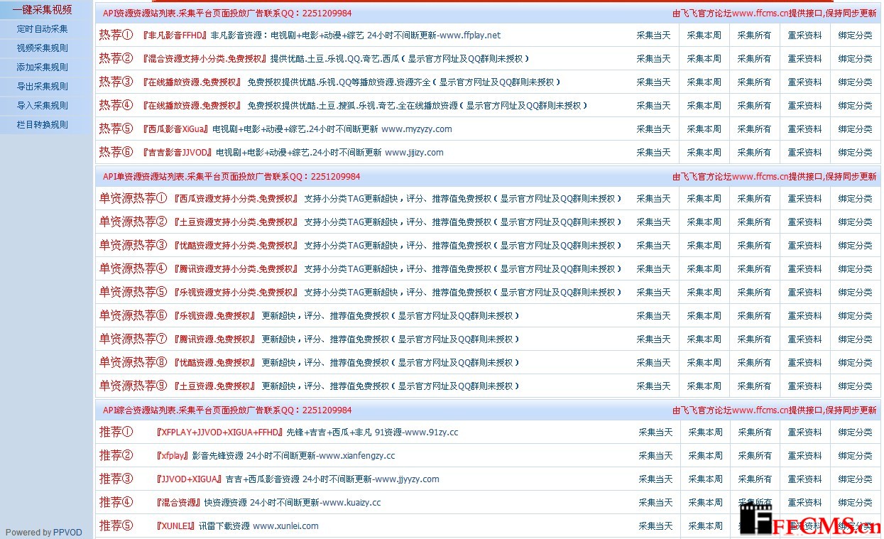Open 『西瓜影音XiGua』 resource link

tap(175, 129)
